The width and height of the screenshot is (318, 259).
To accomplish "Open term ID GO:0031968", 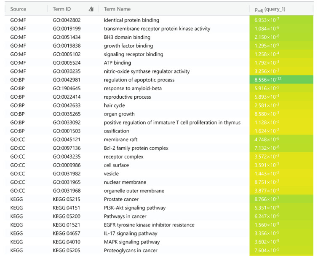I will pos(67,191).
